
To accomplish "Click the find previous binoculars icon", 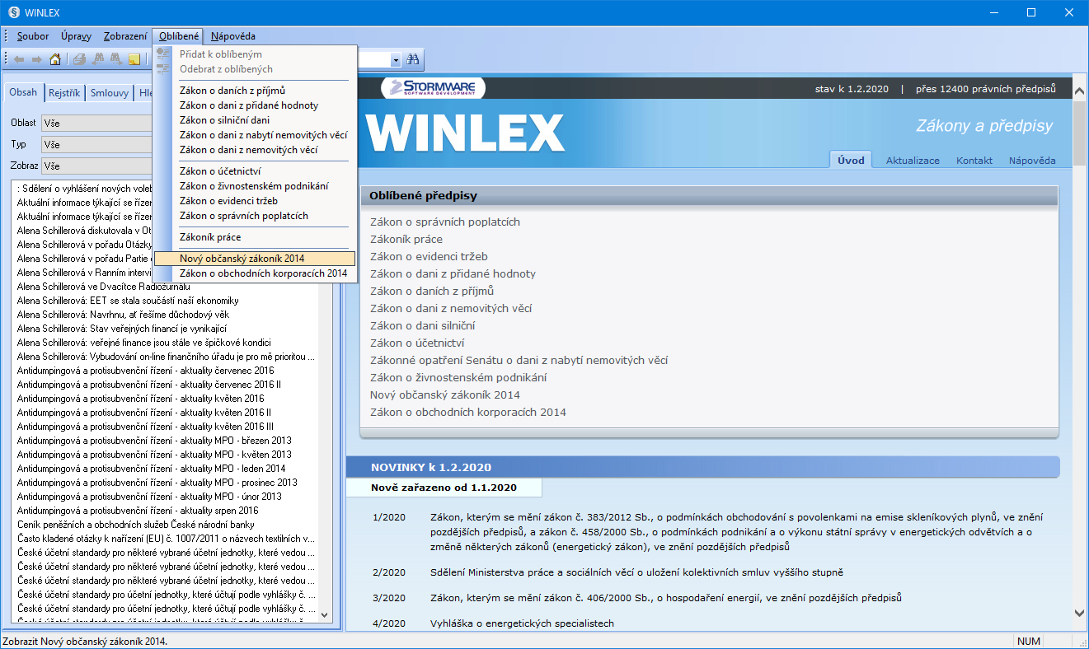I will [98, 59].
